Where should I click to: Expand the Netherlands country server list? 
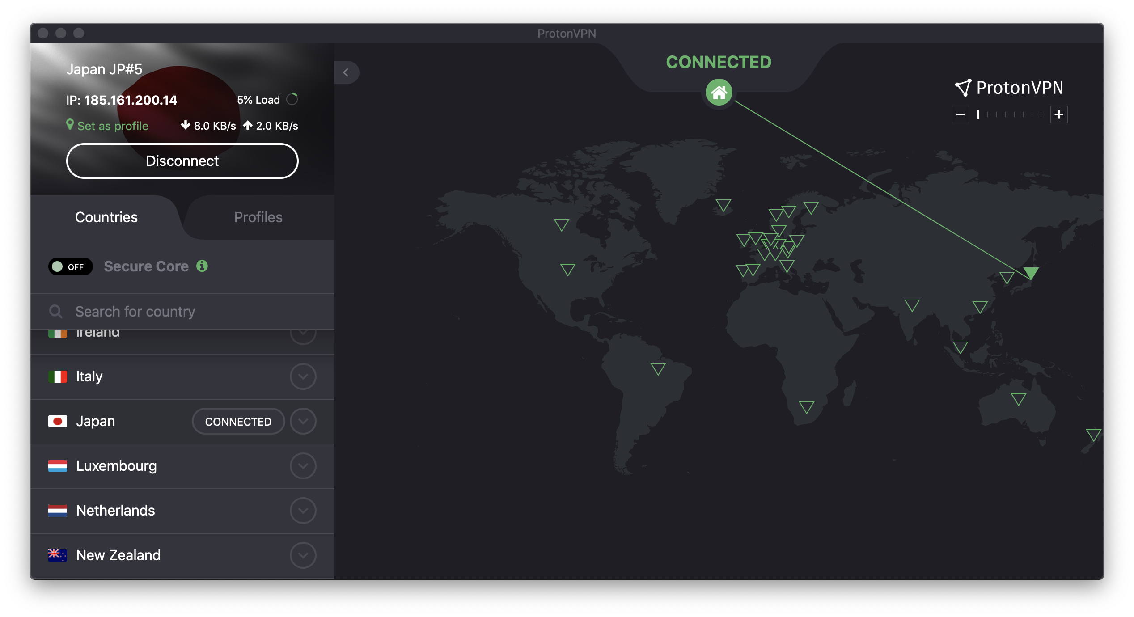coord(303,510)
